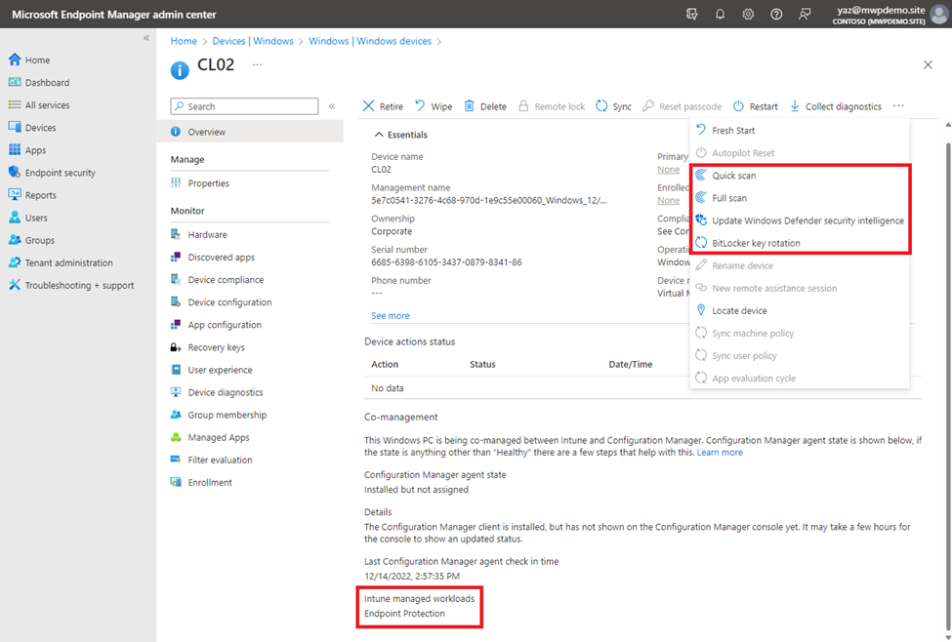Screen dimensions: 952x642
Task: Open the more actions ellipsis in the toolbar
Action: 898,105
